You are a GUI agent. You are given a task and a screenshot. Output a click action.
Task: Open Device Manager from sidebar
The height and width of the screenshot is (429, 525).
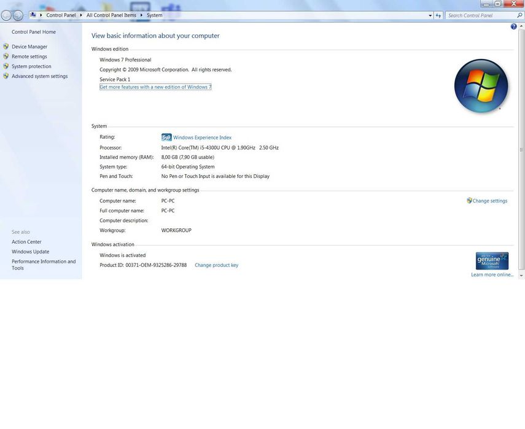[x=29, y=47]
